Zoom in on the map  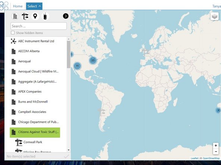216,146
